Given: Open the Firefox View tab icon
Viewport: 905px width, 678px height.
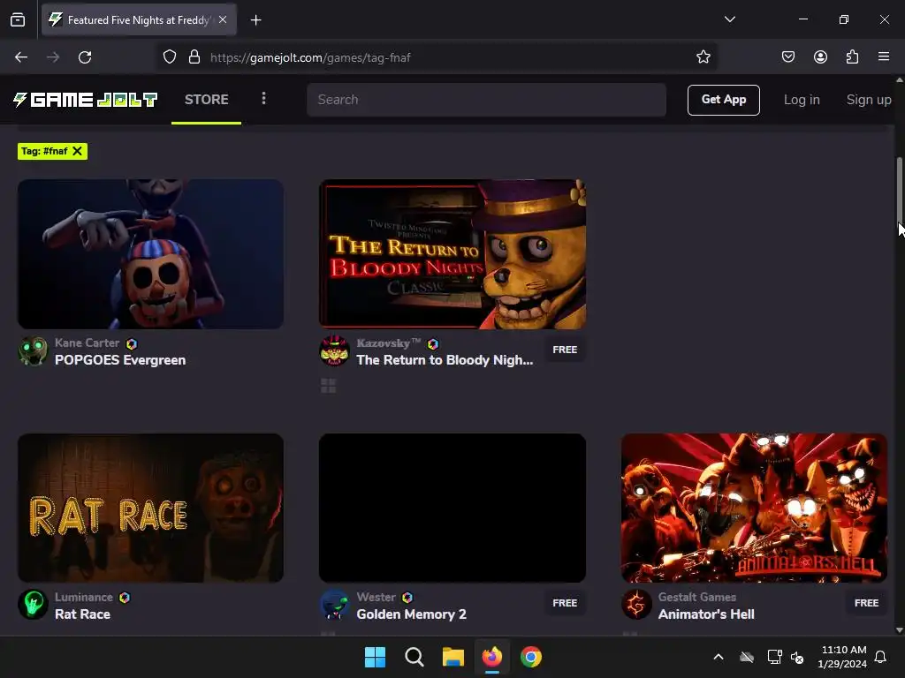Looking at the screenshot, I should [x=18, y=19].
